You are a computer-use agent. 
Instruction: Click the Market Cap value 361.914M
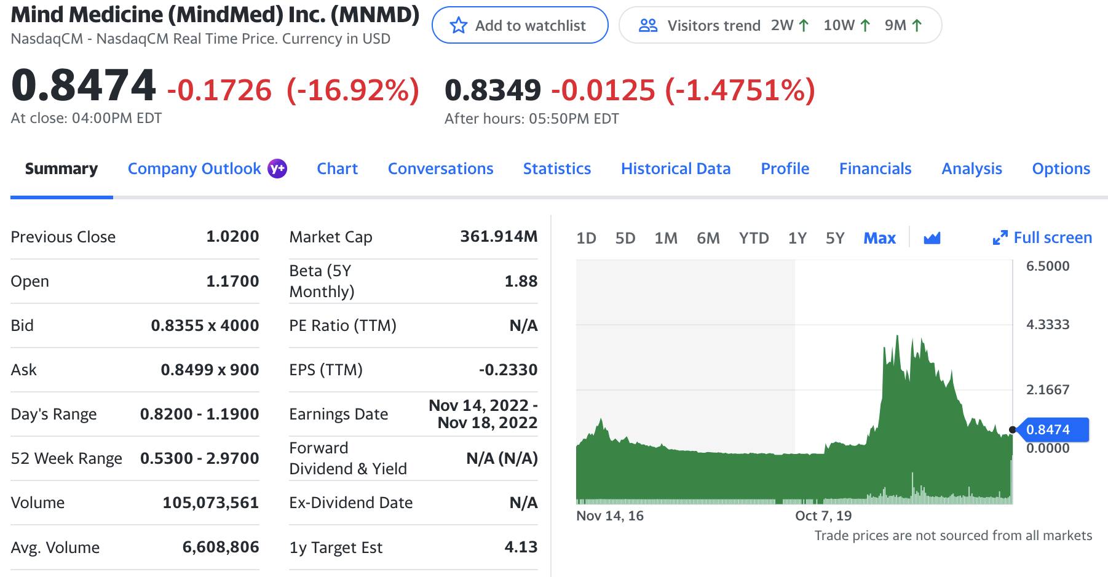click(499, 236)
